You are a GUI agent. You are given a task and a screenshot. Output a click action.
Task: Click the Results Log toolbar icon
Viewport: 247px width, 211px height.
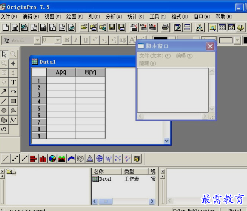click(222, 27)
